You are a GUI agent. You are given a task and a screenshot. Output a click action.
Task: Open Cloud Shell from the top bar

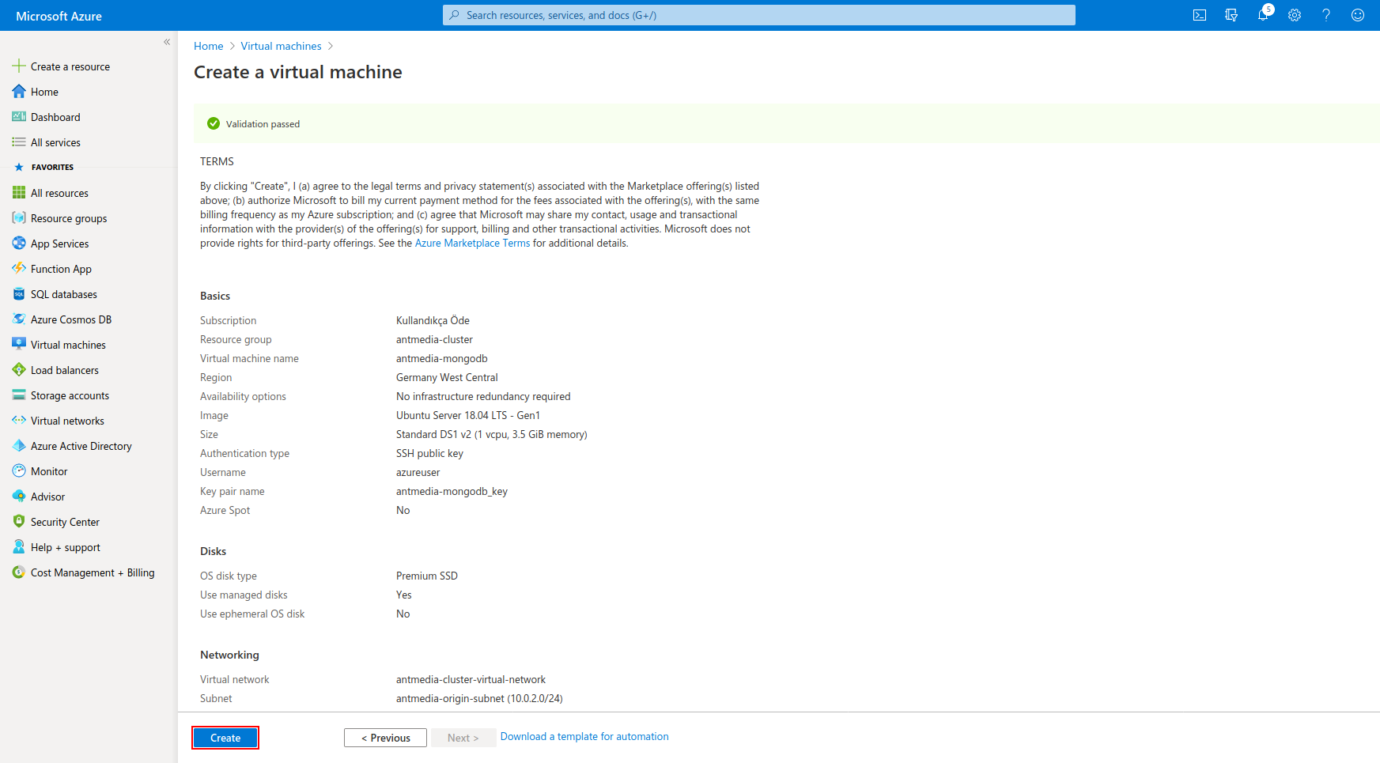click(x=1200, y=15)
